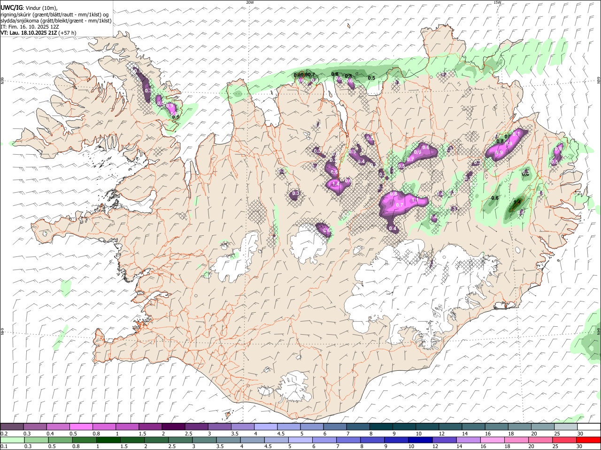Viewport: 601px width, 450px height.
Task: Click the lavender upper legend swatch labeled 4
Action: pyautogui.click(x=265, y=427)
